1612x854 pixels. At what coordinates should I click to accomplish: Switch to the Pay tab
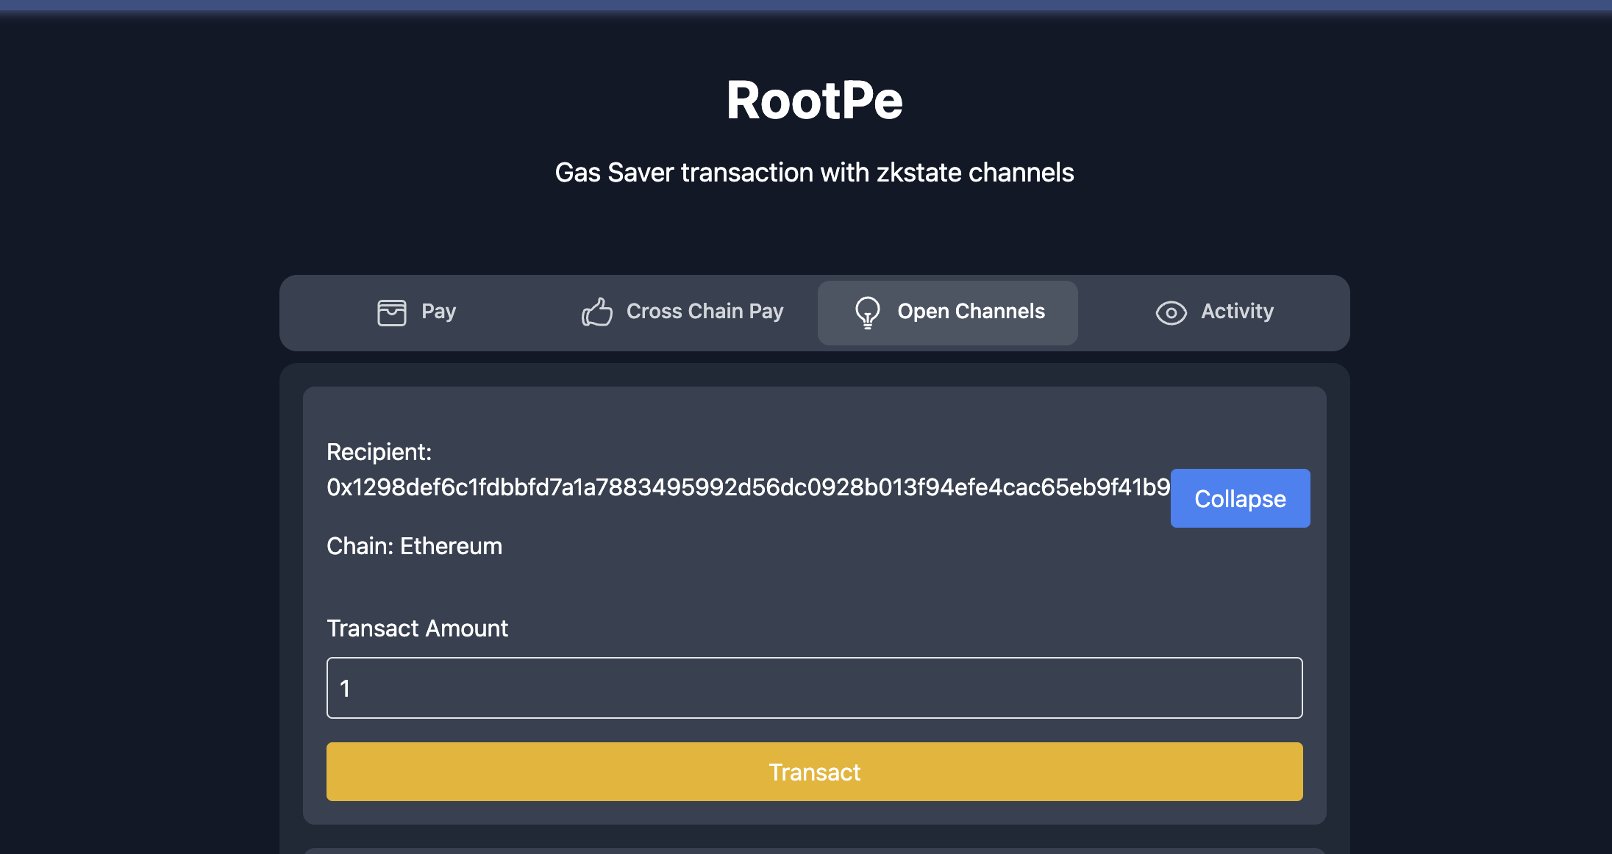point(416,312)
